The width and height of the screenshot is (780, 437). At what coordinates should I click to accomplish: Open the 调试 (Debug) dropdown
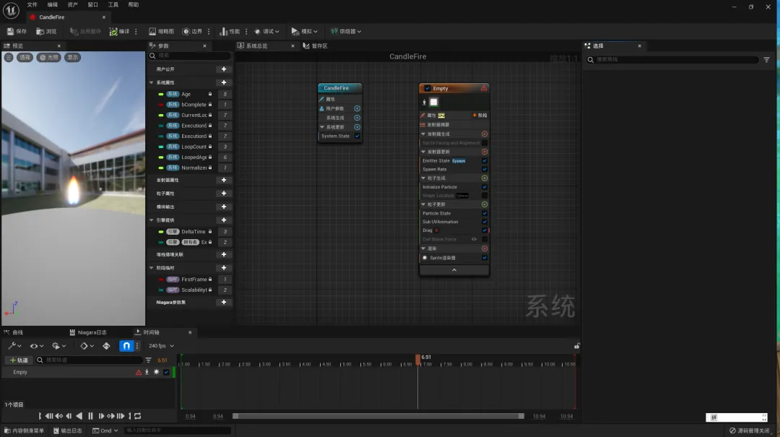(x=268, y=31)
